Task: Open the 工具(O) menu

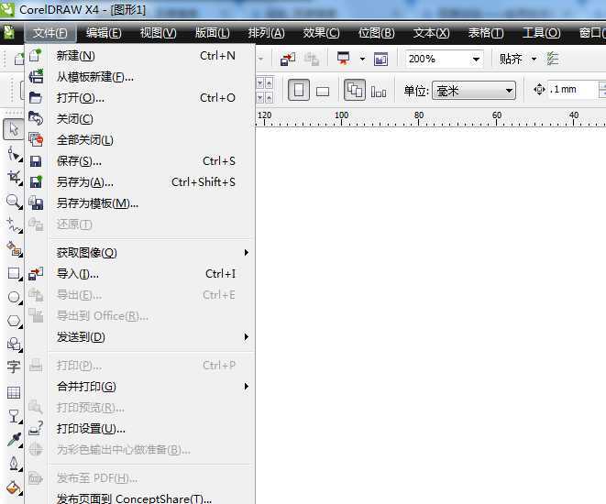Action: [x=541, y=33]
